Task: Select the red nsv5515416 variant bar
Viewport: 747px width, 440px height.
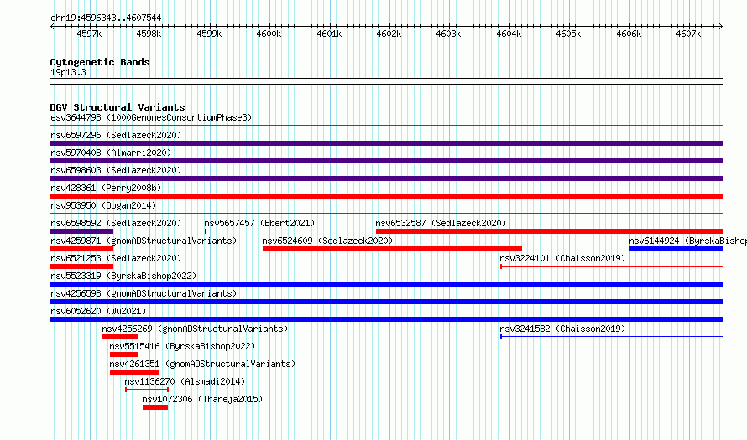Action: pos(124,355)
